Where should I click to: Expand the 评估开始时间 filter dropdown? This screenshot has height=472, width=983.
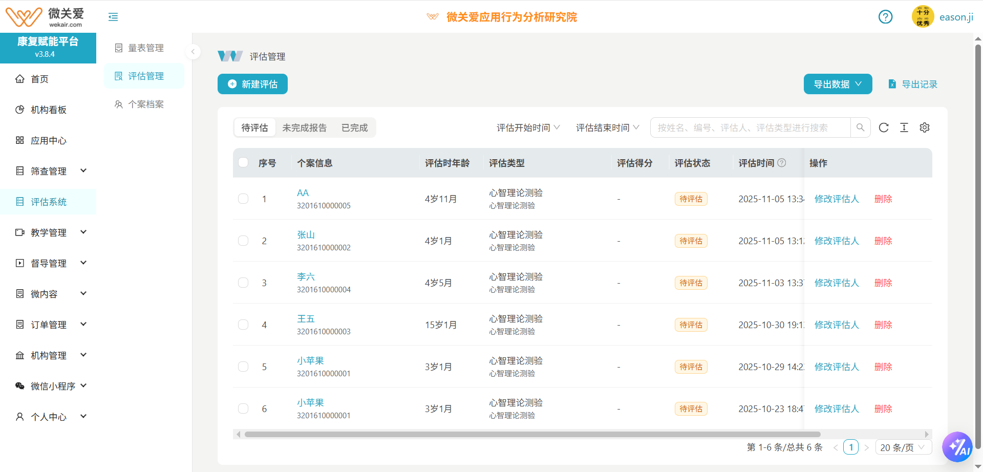528,127
